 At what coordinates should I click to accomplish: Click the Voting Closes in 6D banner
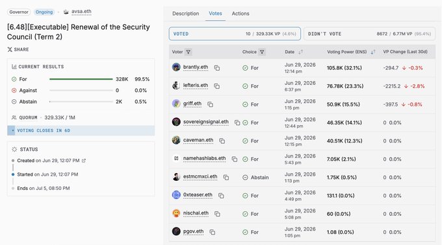click(x=81, y=131)
